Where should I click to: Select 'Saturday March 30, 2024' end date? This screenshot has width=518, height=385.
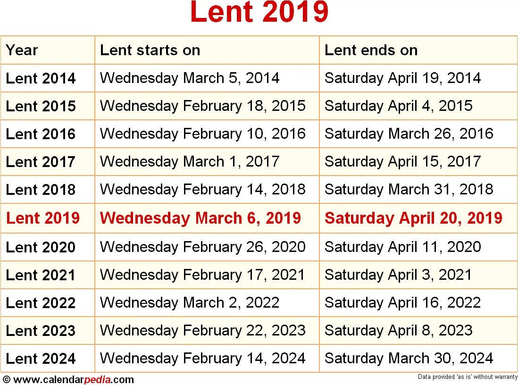[409, 359]
